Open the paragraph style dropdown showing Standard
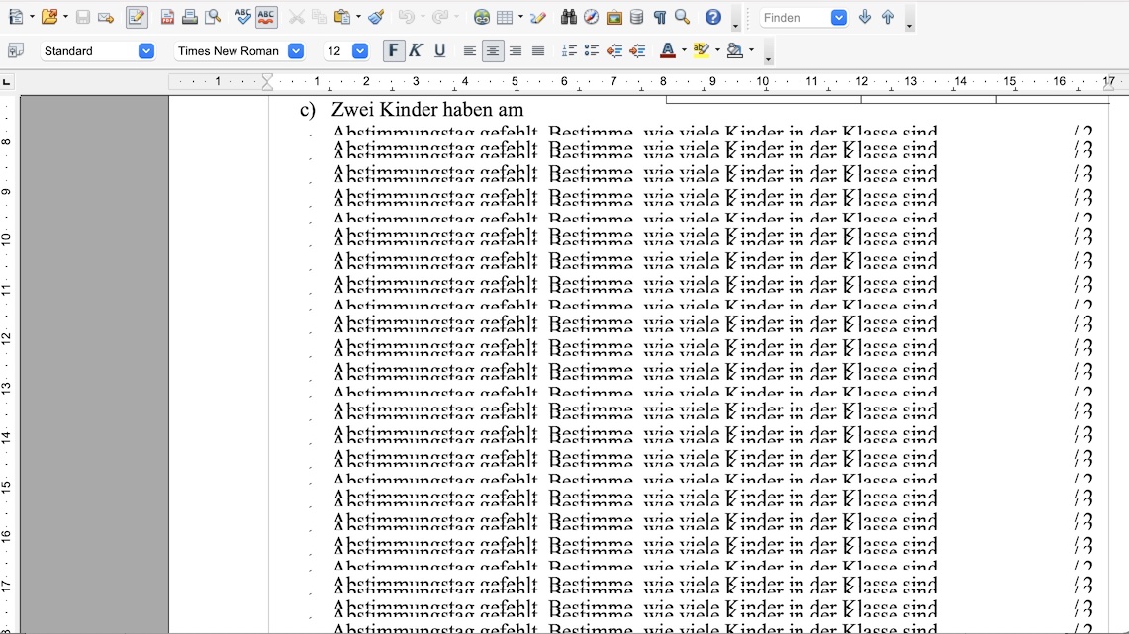This screenshot has height=634, width=1129. (145, 50)
